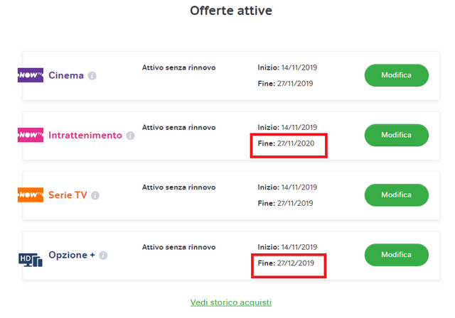This screenshot has width=455, height=318.
Task: Modify the Cinema offer with the Modifica button
Action: (397, 75)
